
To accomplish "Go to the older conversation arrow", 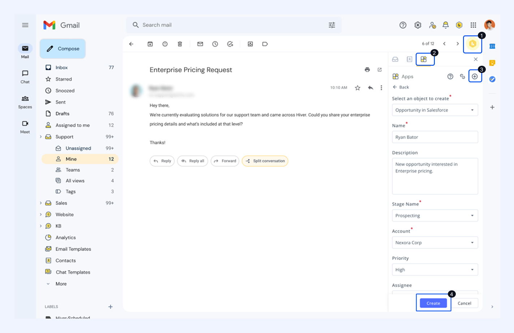I will [x=458, y=44].
